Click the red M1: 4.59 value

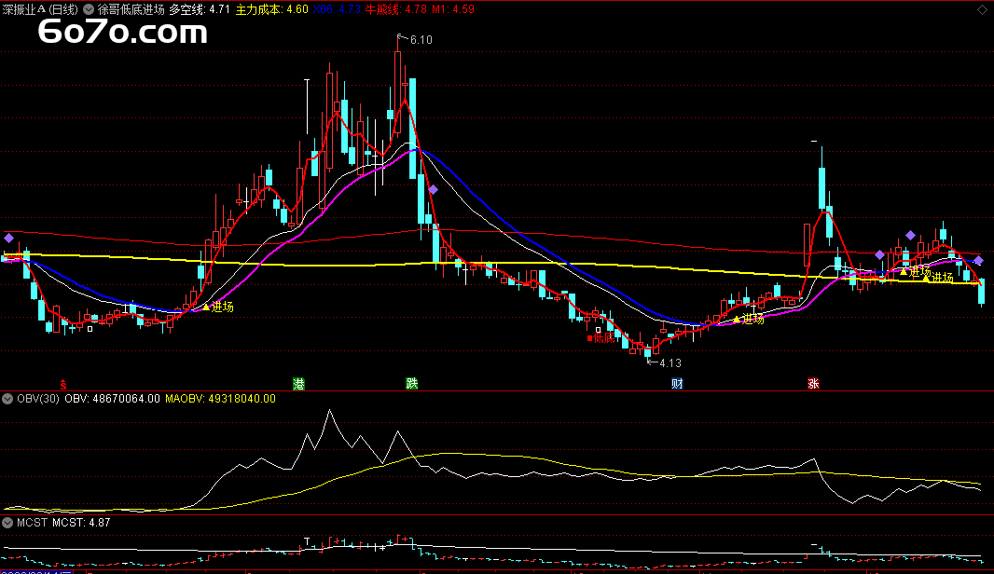tap(453, 9)
